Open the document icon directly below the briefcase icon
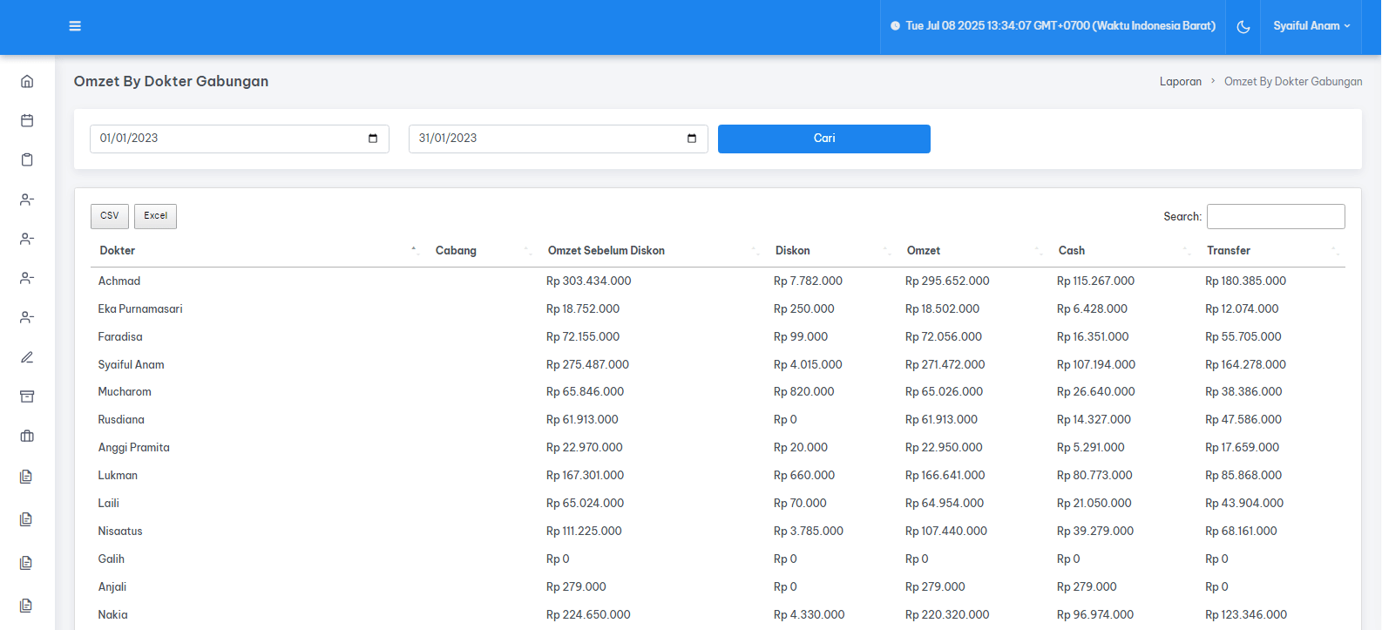This screenshot has height=630, width=1382. 26,477
